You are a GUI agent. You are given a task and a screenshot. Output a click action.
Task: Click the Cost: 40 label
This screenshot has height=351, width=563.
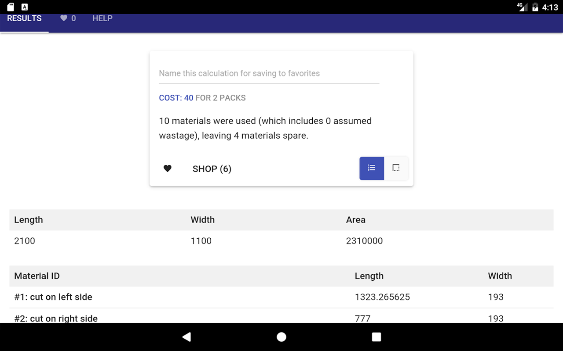pos(176,98)
